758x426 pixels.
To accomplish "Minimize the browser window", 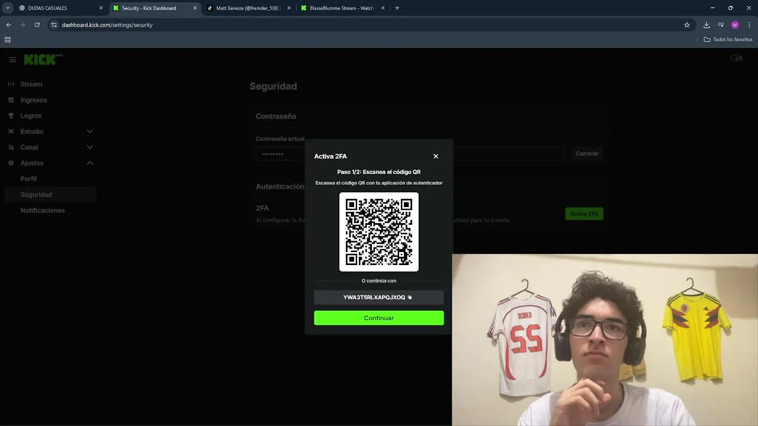I will [712, 8].
